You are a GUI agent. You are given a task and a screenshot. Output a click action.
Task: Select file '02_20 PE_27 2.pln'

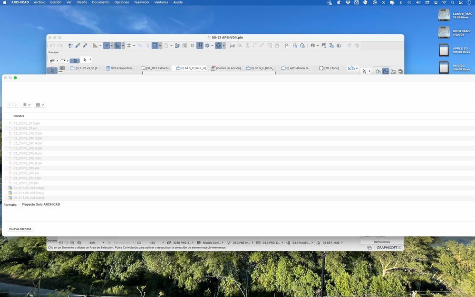(27, 123)
